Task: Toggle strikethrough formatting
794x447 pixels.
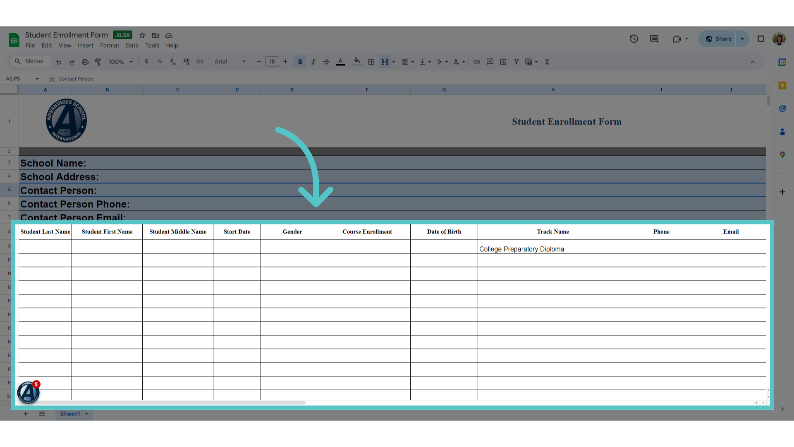Action: tap(326, 62)
